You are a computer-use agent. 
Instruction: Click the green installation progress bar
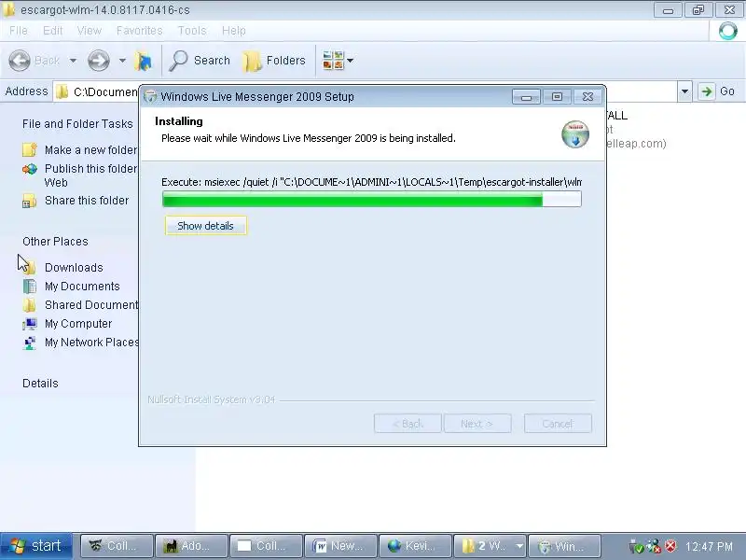point(371,199)
